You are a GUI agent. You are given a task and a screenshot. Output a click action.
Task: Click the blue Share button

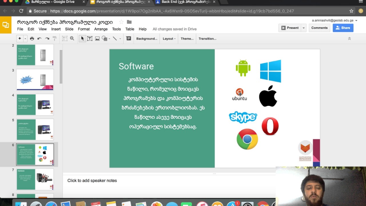343,28
